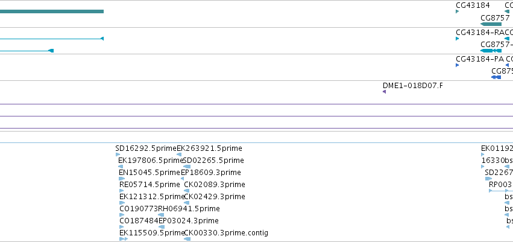Select the large teal gene bar at top left
Screen dimensions: 513x242
pos(52,11)
